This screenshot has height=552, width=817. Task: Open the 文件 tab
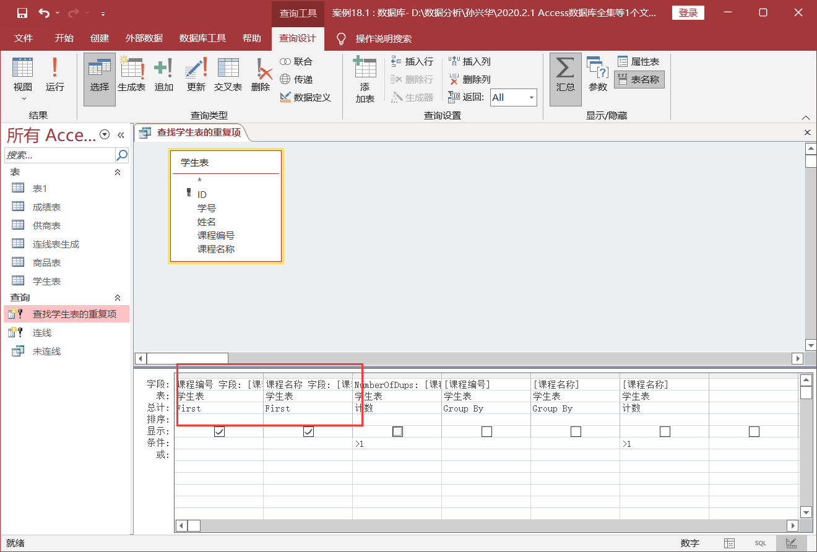pyautogui.click(x=24, y=38)
